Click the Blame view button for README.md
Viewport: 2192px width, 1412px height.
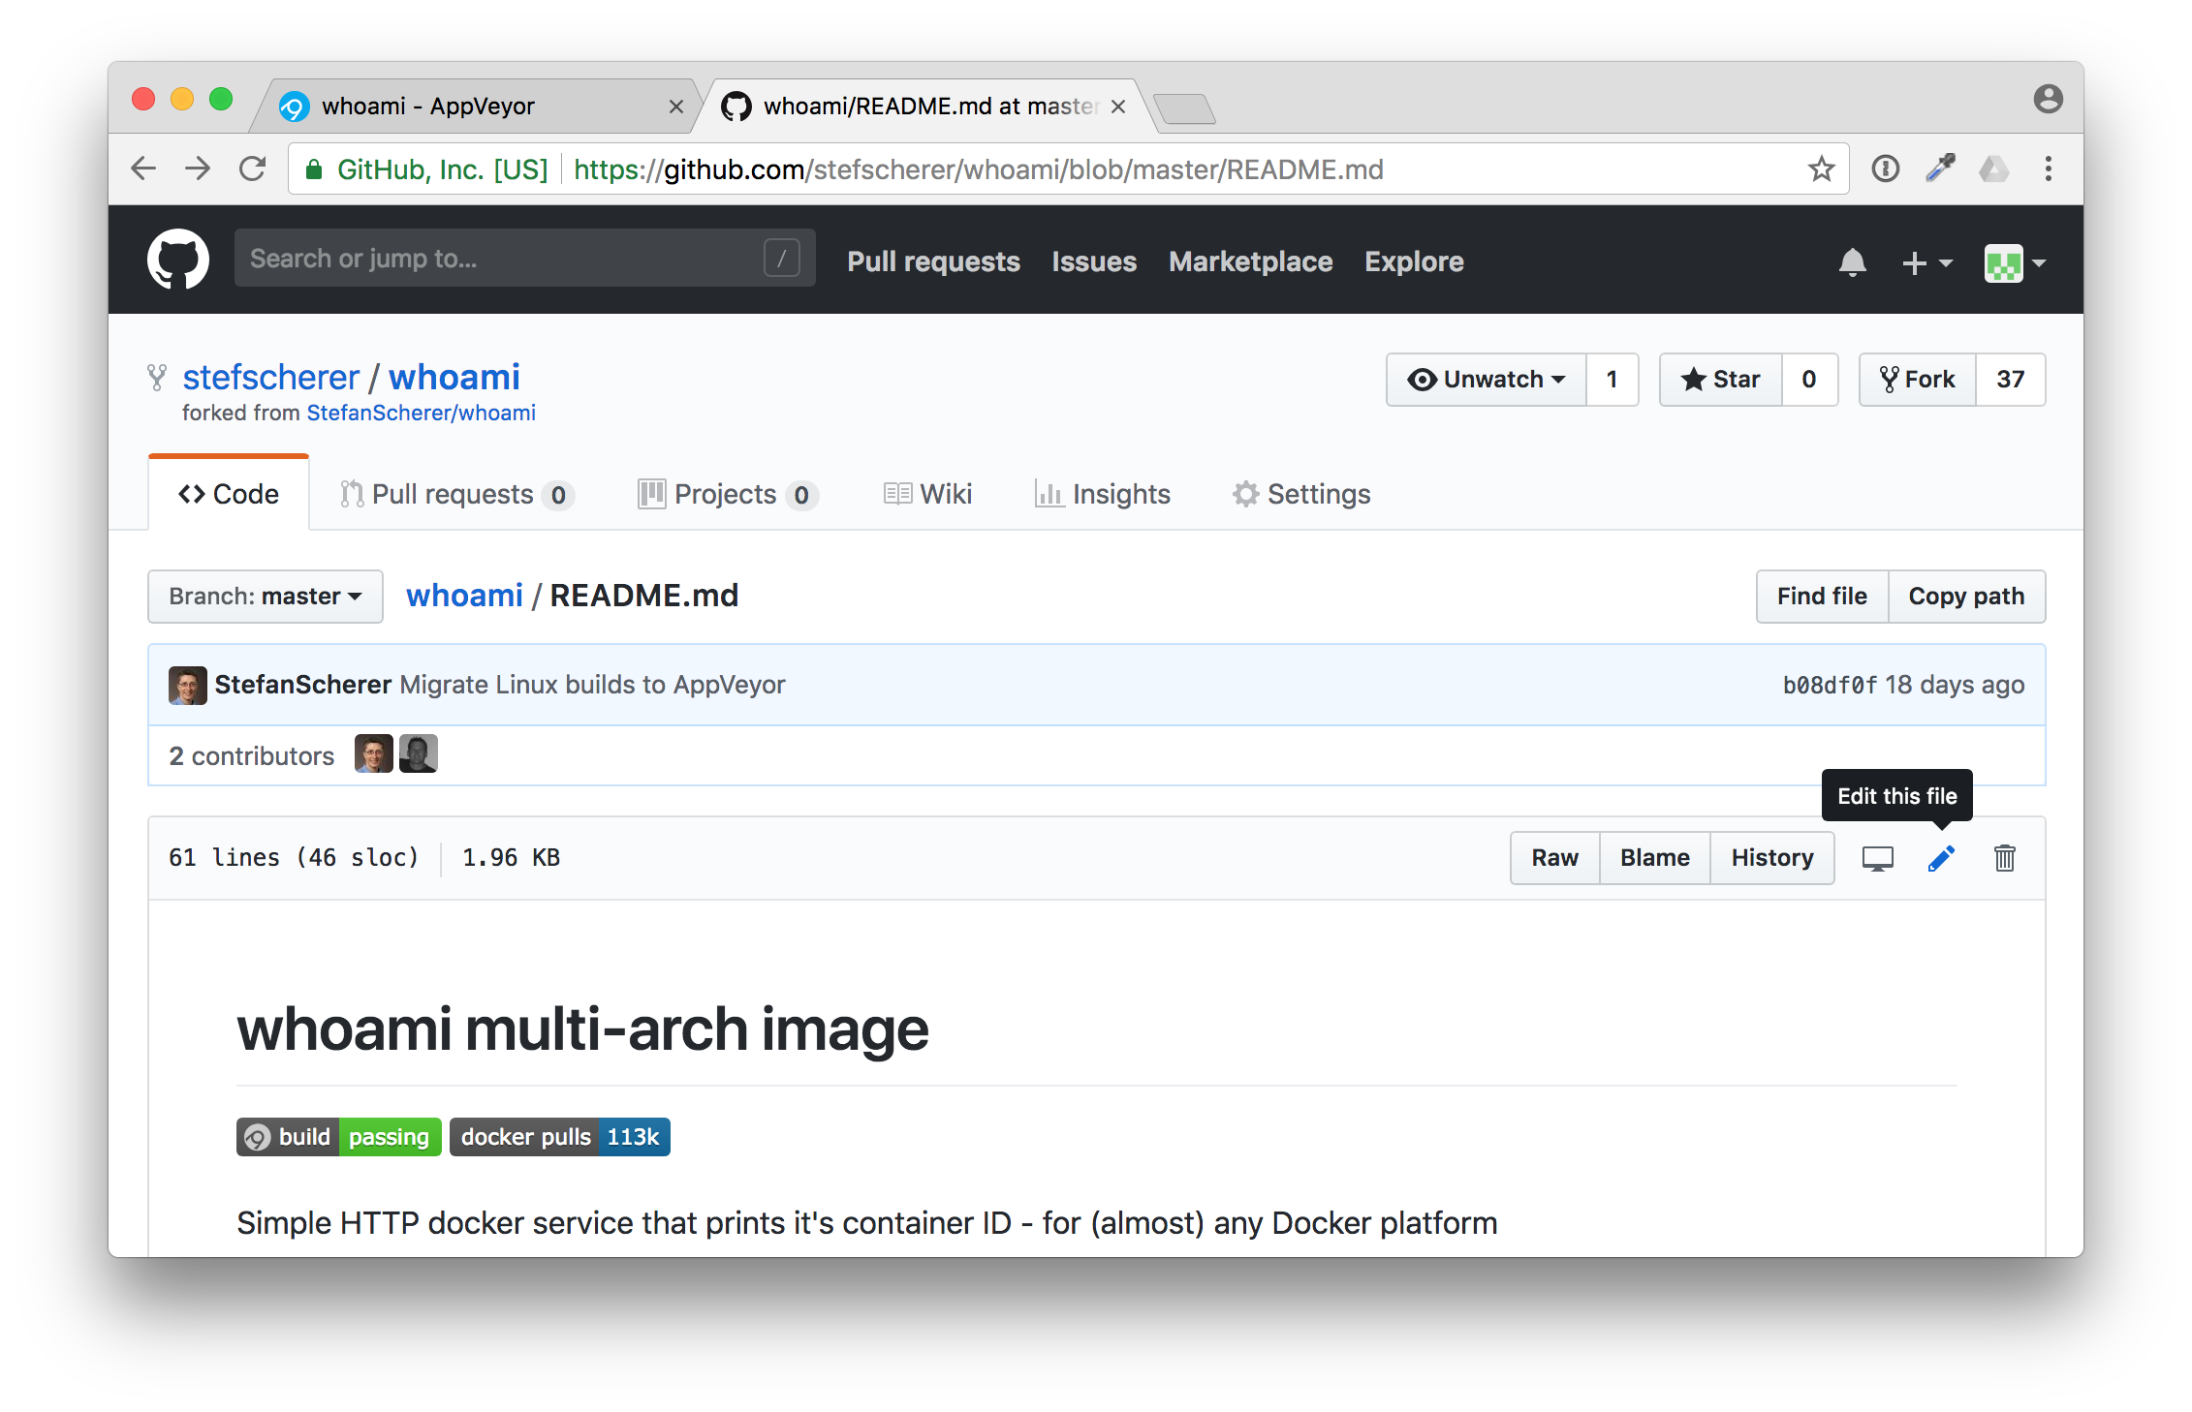coord(1653,858)
